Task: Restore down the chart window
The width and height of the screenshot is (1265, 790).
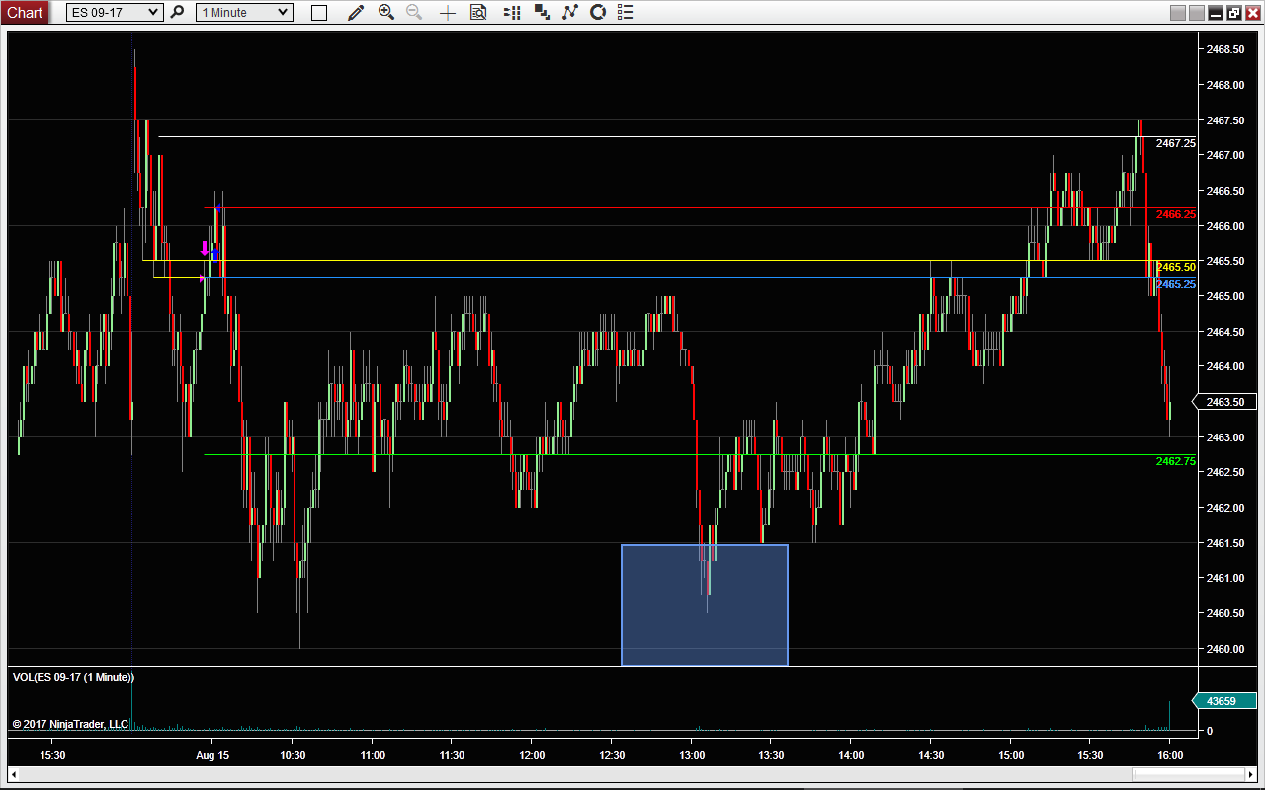Action: (x=1234, y=13)
